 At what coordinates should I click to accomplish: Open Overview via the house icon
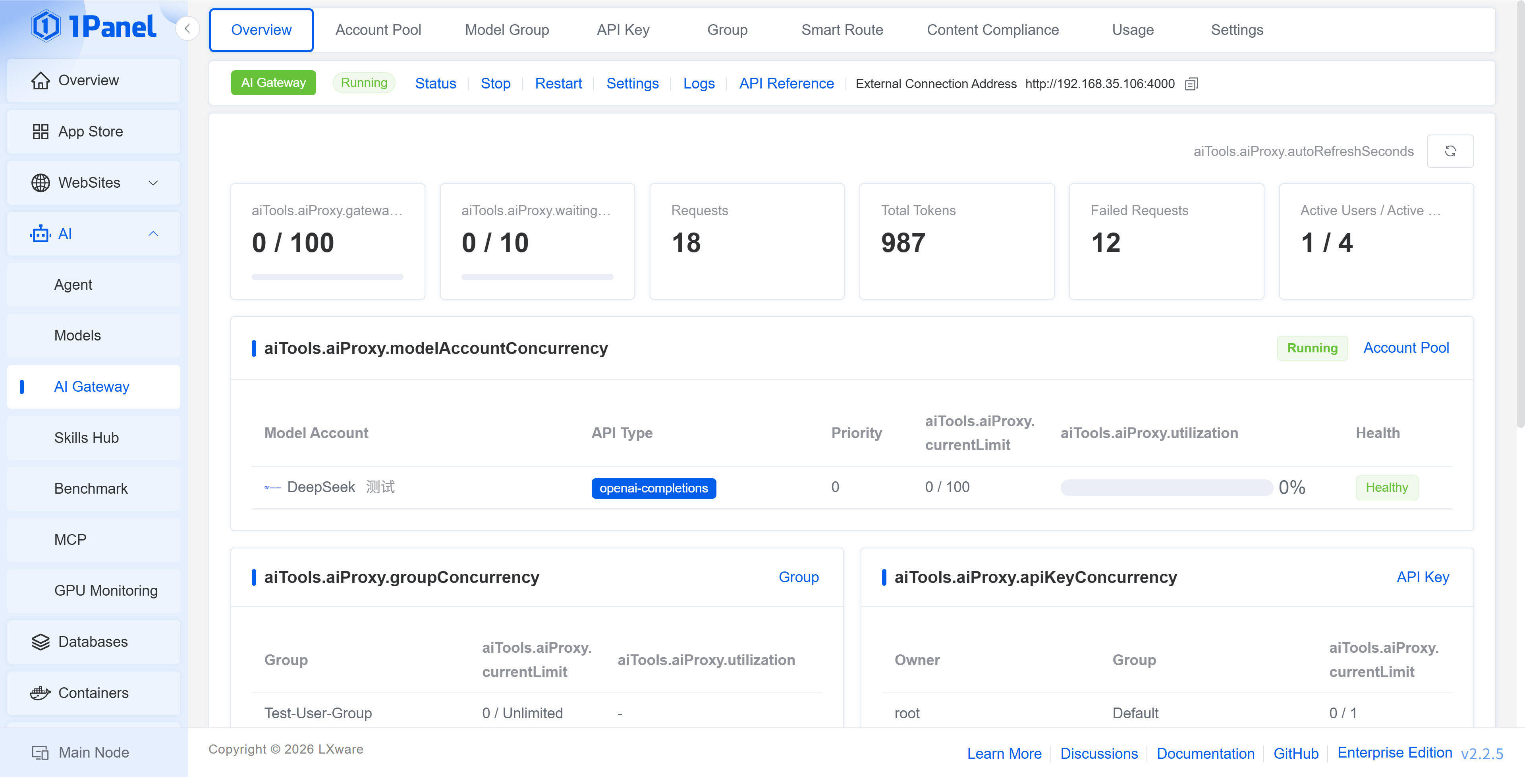point(40,81)
